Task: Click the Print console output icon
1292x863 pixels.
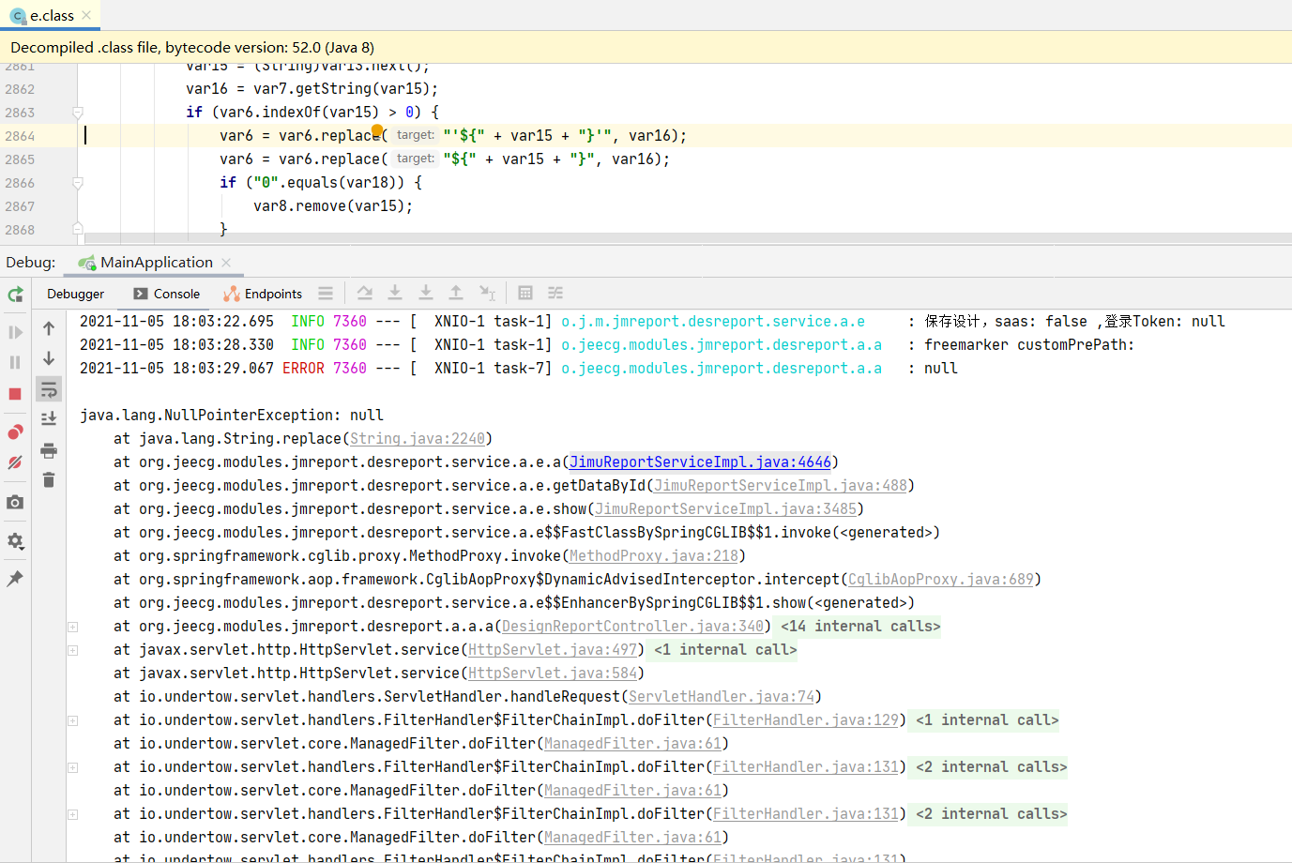Action: tap(49, 449)
